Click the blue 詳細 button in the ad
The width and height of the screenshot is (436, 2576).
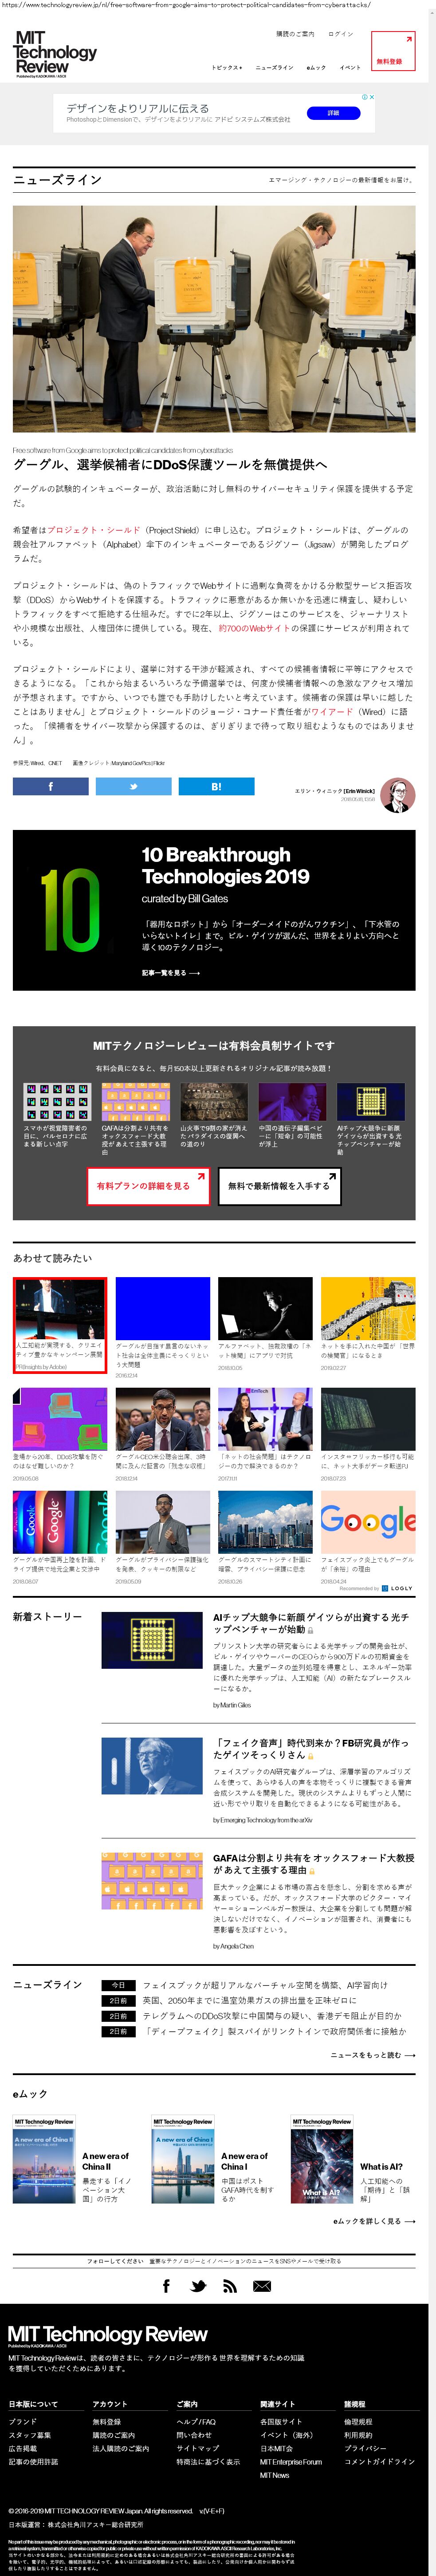coord(333,113)
